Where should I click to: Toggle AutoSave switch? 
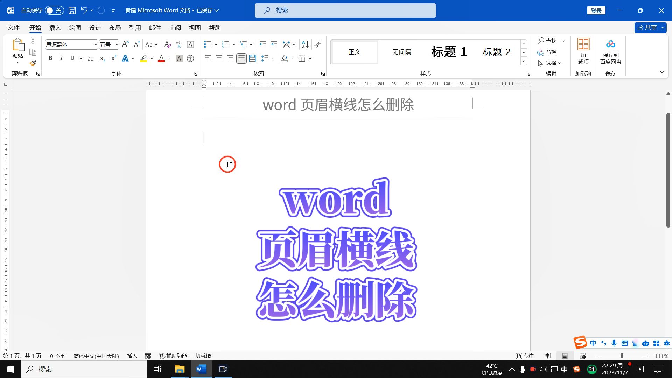55,10
